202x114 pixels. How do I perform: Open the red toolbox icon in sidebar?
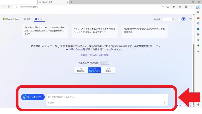point(198,18)
